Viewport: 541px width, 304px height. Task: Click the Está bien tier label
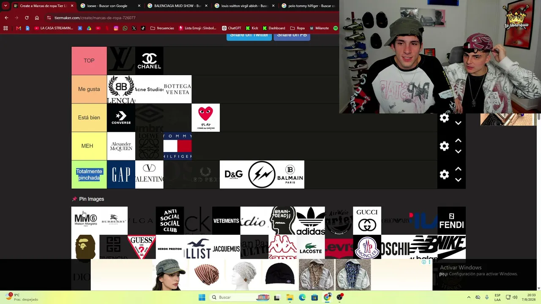[x=89, y=117]
